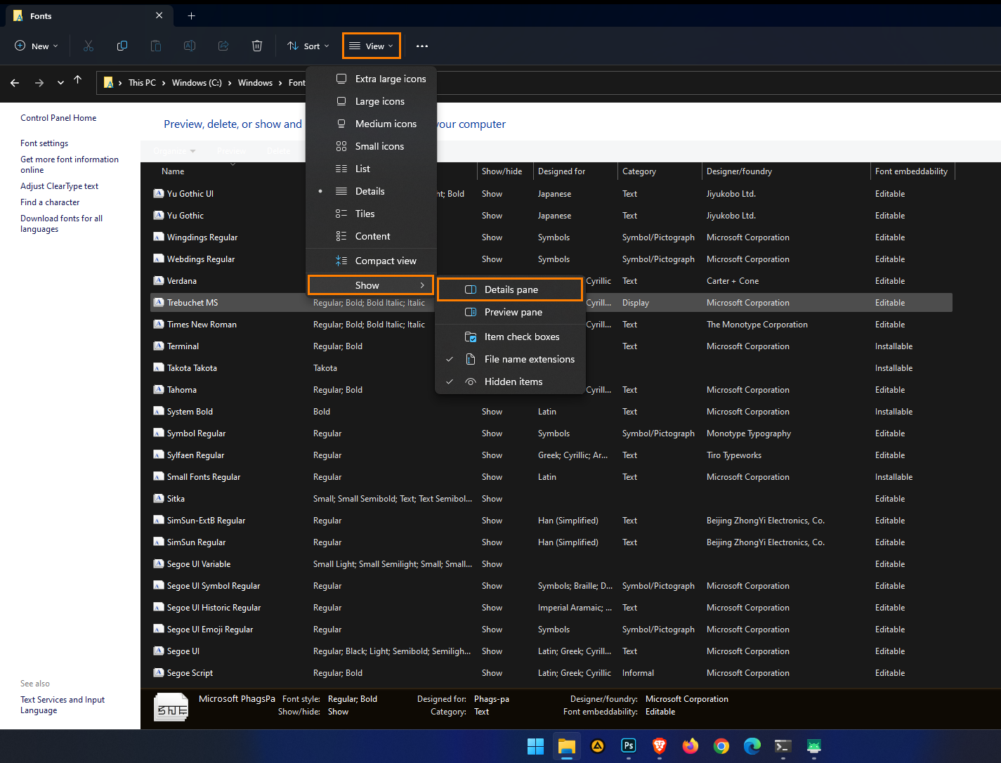Launch Photoshop from the taskbar
1001x763 pixels.
point(629,746)
